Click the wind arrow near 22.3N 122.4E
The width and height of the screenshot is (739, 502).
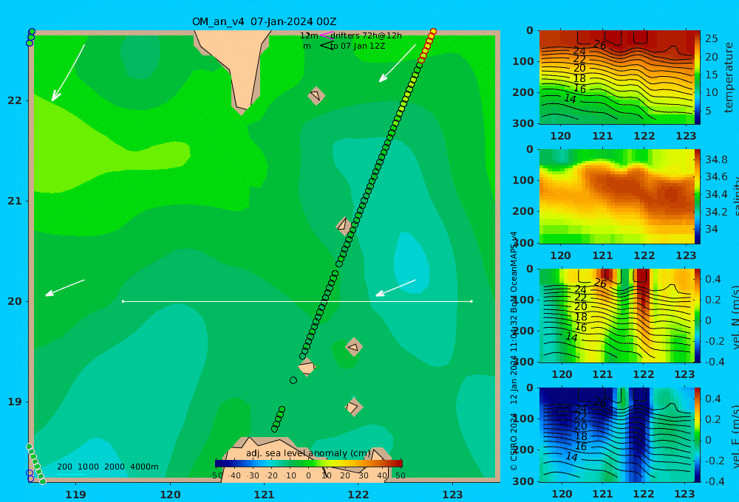pos(398,63)
